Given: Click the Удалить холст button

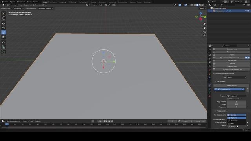Looking at the screenshot, I should [x=231, y=85].
